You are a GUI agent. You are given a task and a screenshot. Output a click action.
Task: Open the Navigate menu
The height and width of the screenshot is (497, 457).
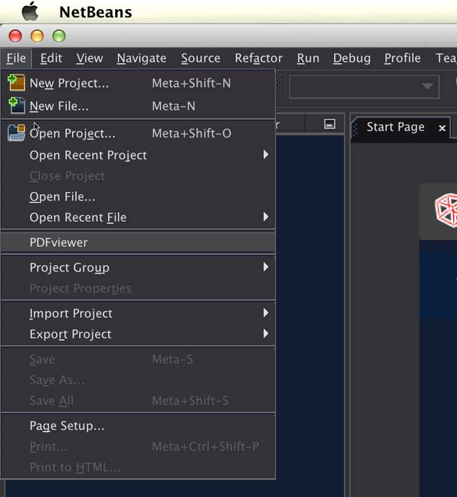pos(141,58)
